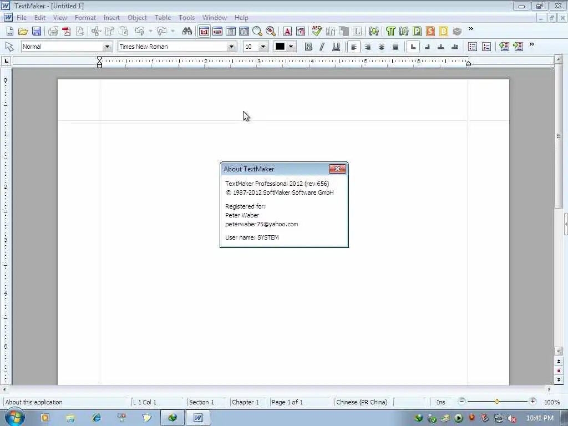This screenshot has width=568, height=426.
Task: Open the paragraph style dropdown showing Normal
Action: click(x=106, y=47)
